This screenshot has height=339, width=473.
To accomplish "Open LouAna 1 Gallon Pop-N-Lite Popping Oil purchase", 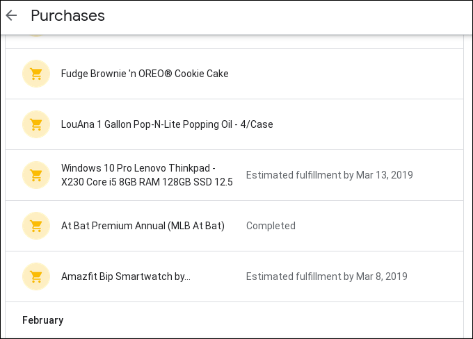I will (234, 124).
